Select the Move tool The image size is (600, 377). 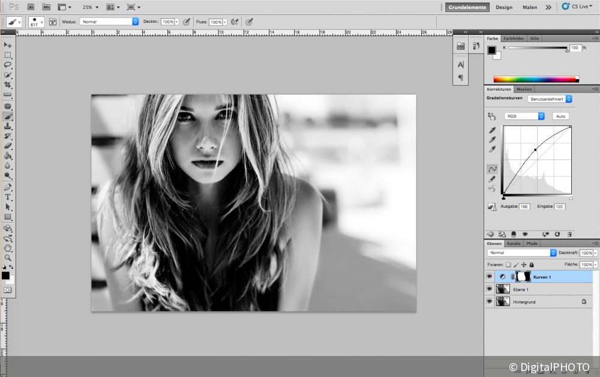[8, 45]
